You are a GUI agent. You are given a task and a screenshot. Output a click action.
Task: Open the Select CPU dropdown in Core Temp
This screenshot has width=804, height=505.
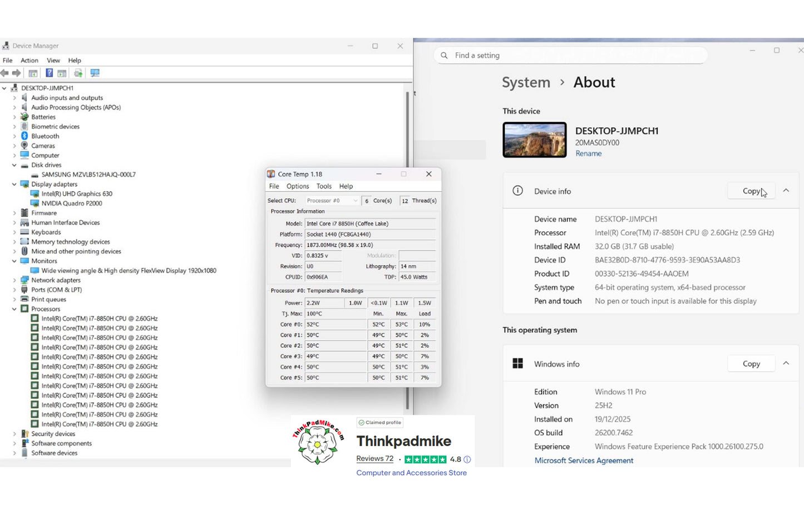332,201
